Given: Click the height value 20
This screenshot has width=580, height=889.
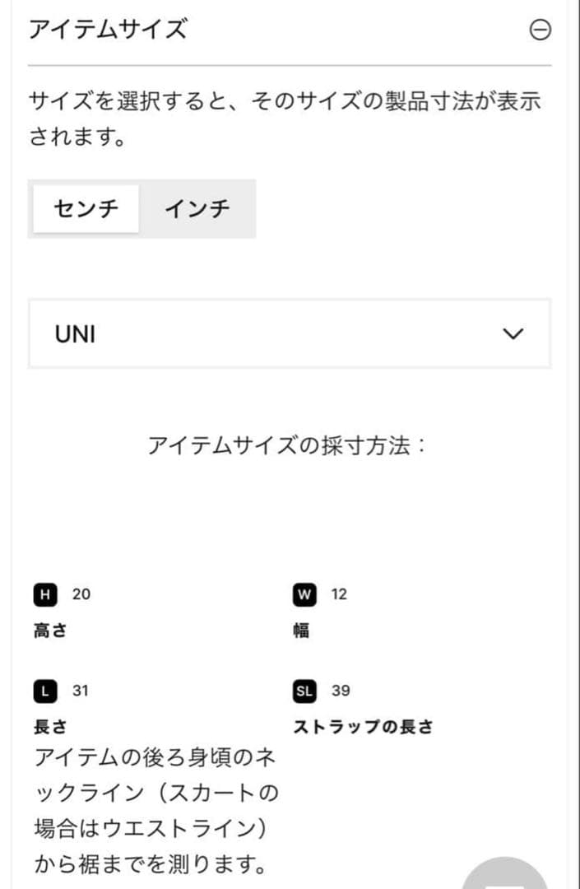Looking at the screenshot, I should tap(81, 594).
